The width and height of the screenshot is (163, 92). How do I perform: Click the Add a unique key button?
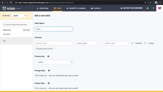[41, 88]
